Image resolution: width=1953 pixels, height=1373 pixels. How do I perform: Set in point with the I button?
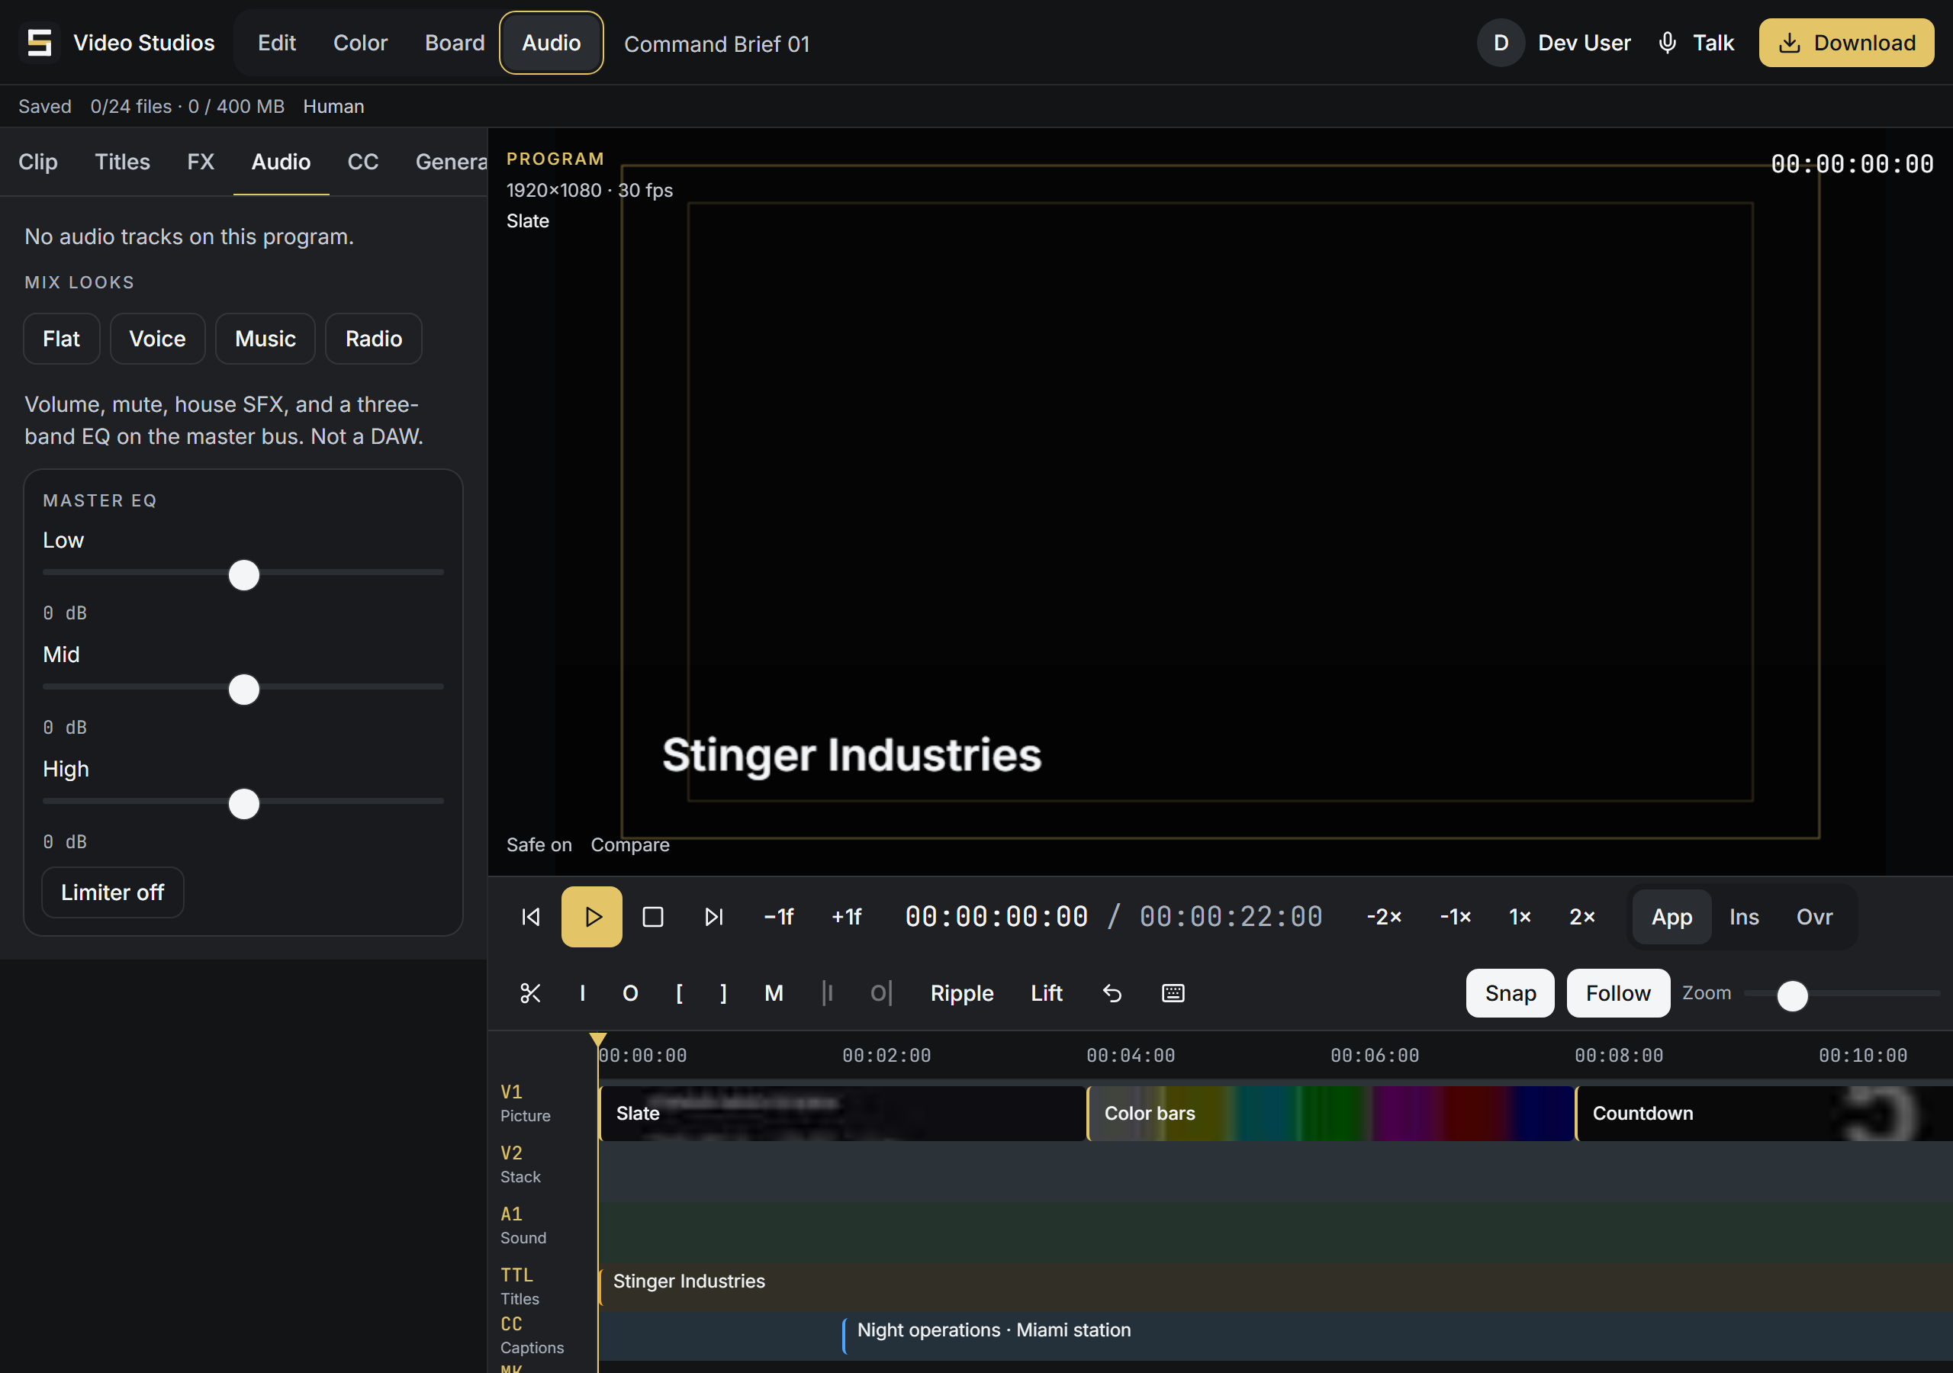coord(583,992)
